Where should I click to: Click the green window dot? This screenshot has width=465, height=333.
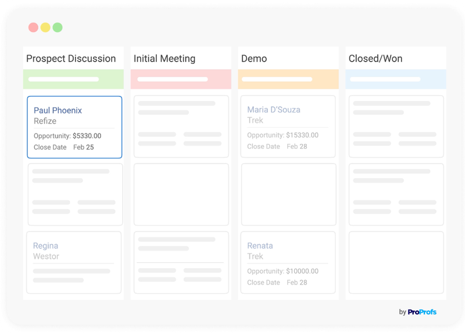coord(58,27)
